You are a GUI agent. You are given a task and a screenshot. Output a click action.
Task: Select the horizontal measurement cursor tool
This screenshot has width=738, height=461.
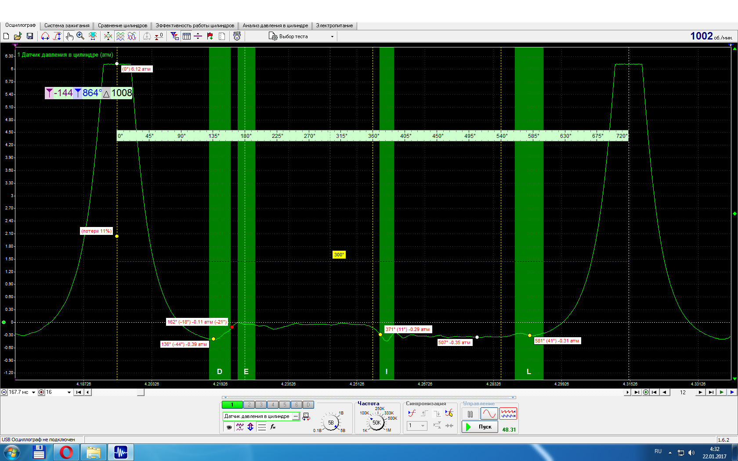(x=45, y=36)
